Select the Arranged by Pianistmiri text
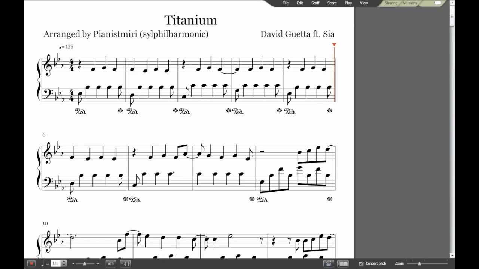The width and height of the screenshot is (479, 269). click(126, 34)
